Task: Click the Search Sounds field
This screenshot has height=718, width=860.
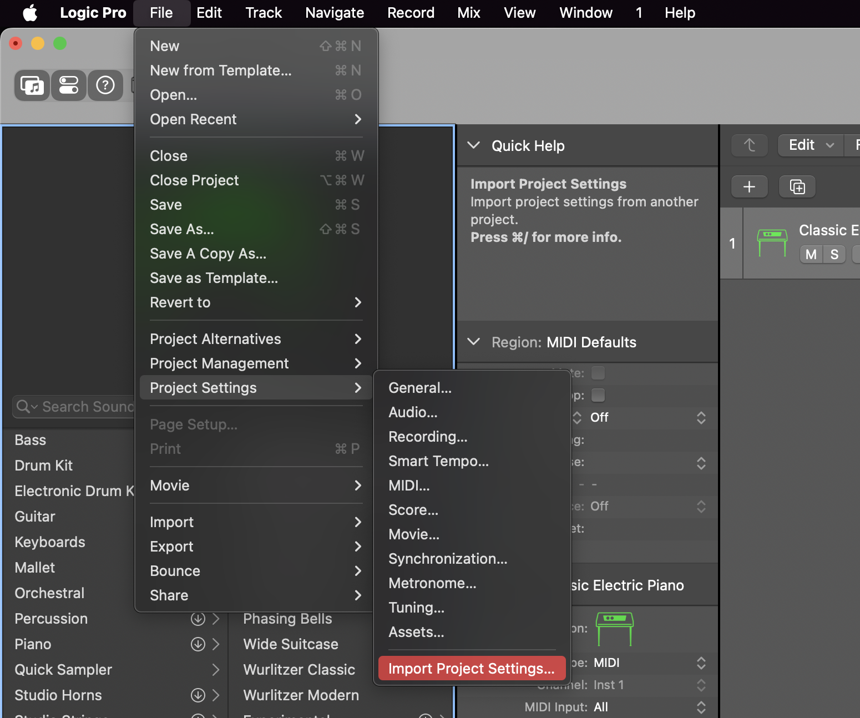Action: (83, 407)
